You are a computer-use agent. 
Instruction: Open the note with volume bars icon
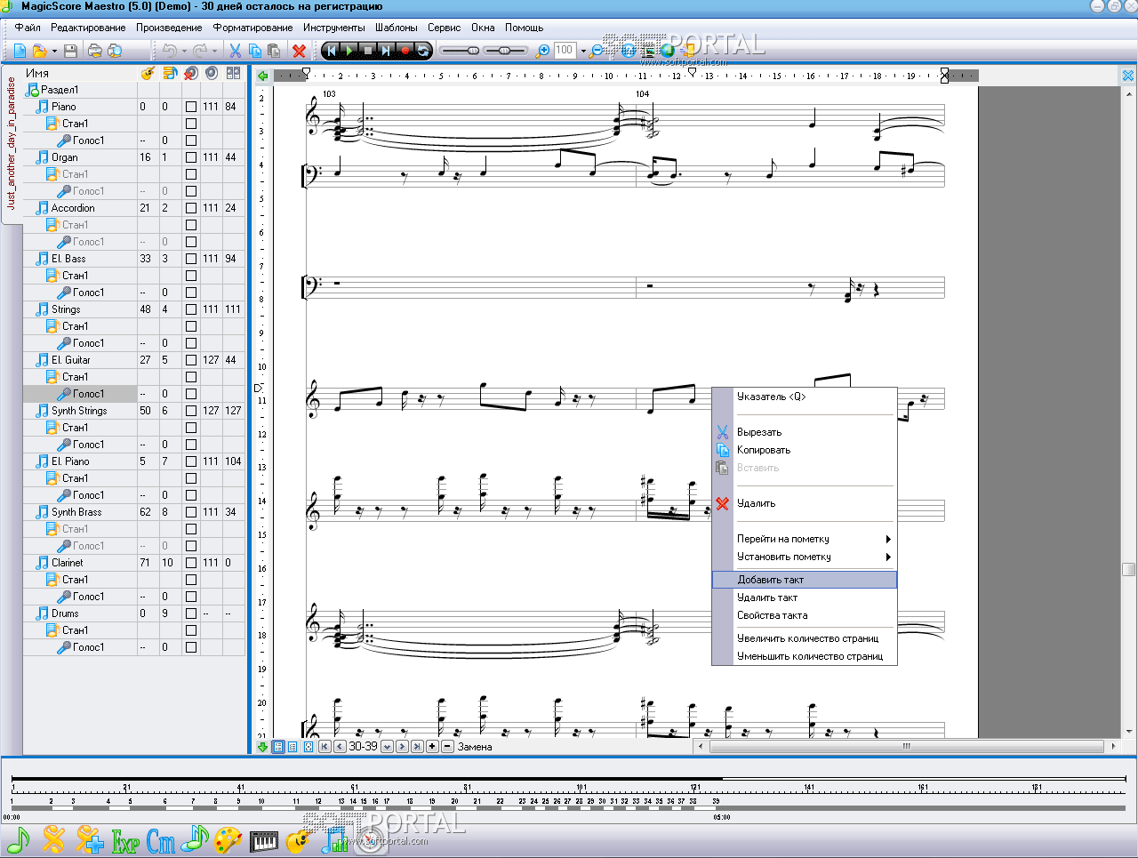[334, 839]
